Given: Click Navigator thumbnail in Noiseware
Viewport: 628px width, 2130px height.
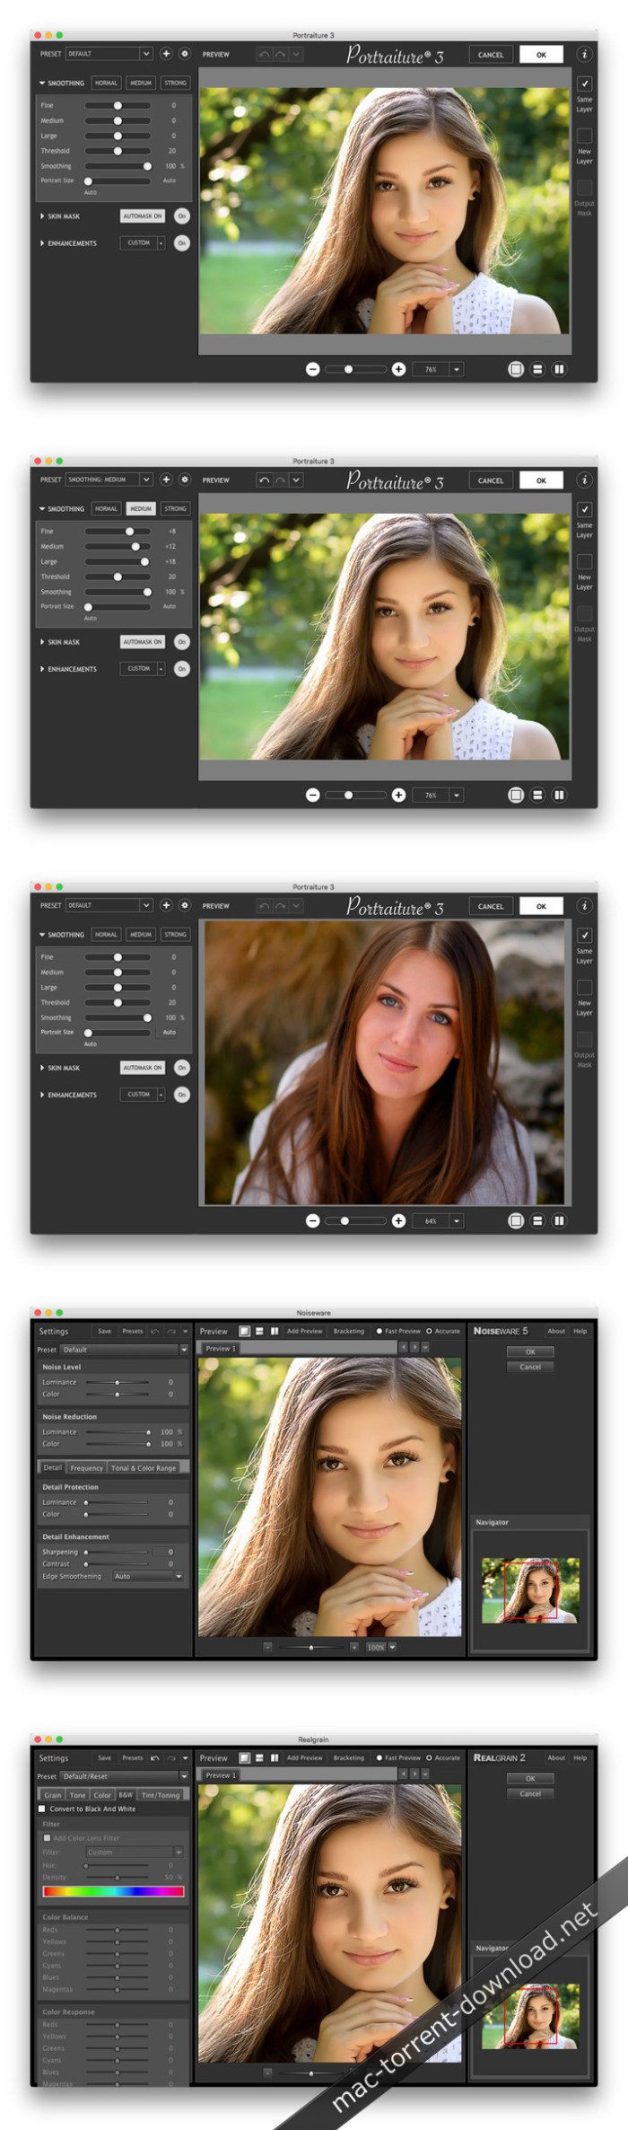Looking at the screenshot, I should (530, 1589).
